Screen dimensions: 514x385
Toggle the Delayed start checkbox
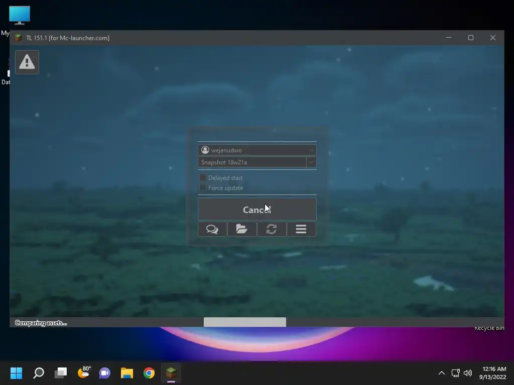(x=203, y=177)
